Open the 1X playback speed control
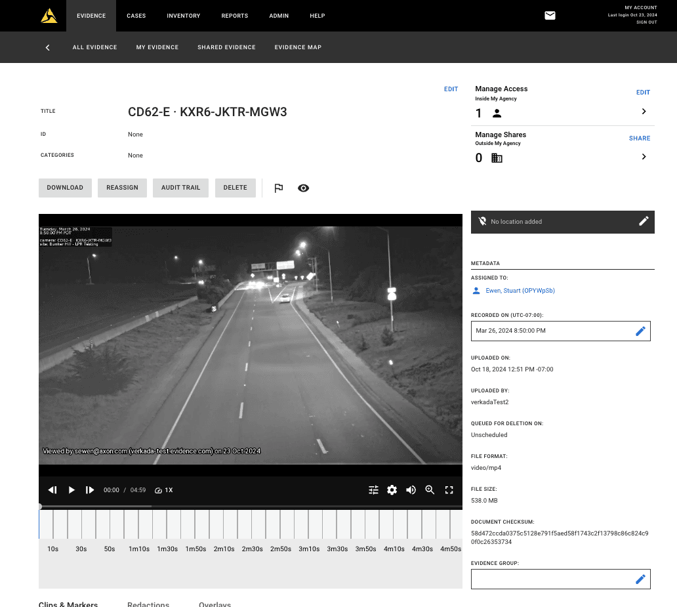 tap(163, 490)
